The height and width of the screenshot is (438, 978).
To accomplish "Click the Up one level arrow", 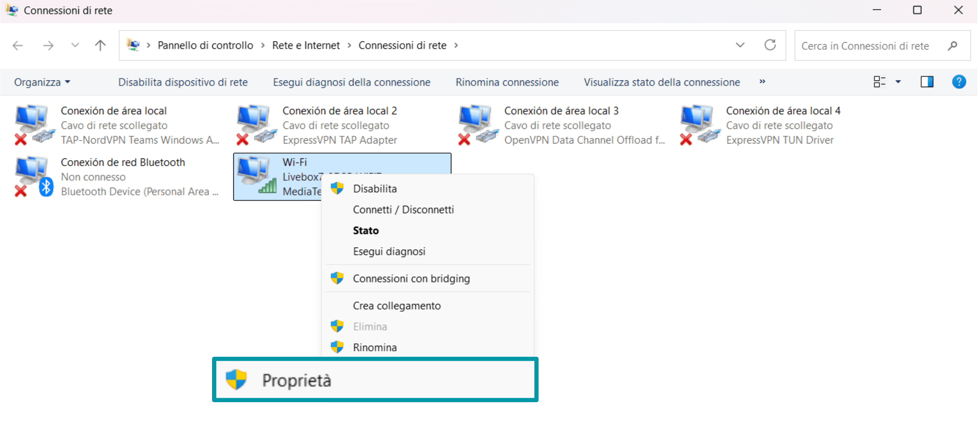I will [100, 46].
